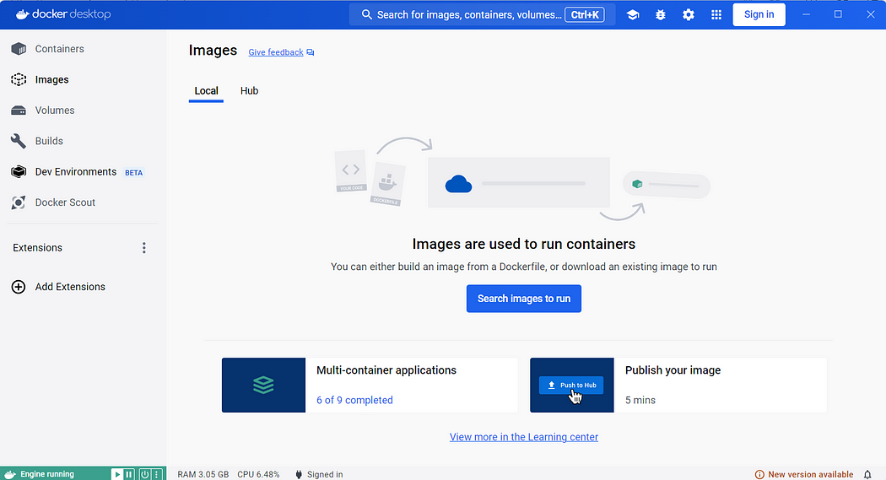
Task: Click the Ctrl+K shortcut badge
Action: pos(585,14)
